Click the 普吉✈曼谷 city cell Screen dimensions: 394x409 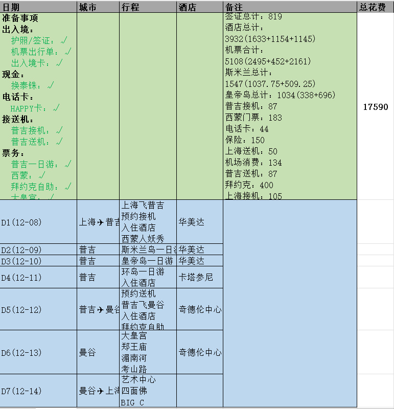[x=98, y=309]
